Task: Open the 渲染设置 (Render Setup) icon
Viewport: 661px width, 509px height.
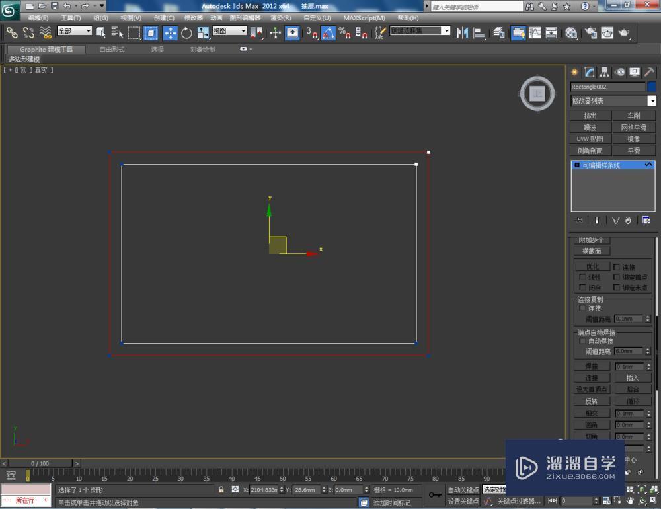Action: click(x=590, y=32)
